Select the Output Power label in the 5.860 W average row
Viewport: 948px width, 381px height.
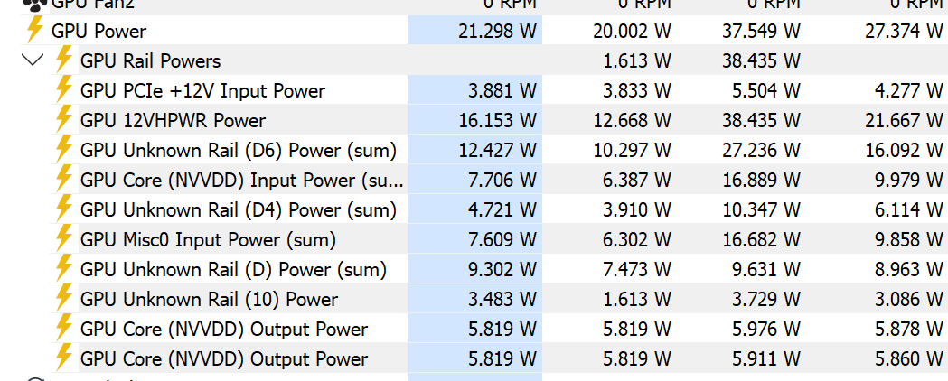point(224,359)
